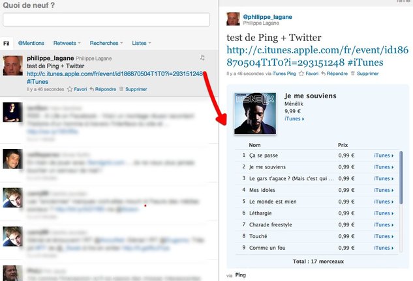Open the iTunes link under the album price
This screenshot has width=413, height=281.
[295, 119]
